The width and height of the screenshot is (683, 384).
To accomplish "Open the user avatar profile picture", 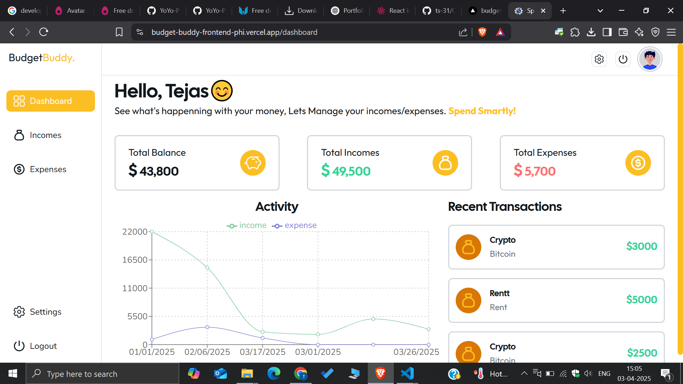I will [650, 59].
